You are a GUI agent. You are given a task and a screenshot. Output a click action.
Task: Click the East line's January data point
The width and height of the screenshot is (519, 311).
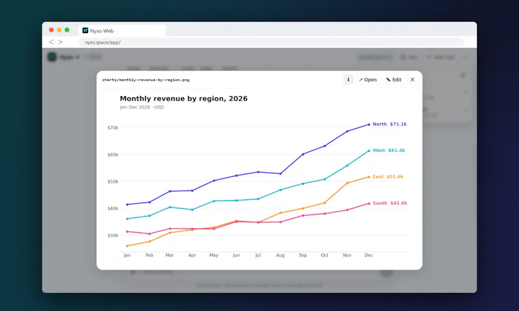(127, 246)
